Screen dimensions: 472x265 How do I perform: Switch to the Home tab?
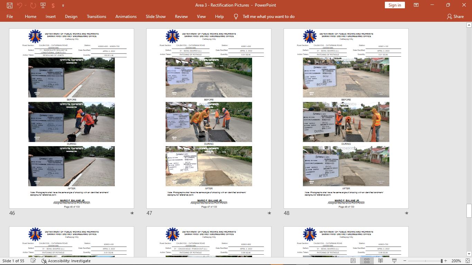coord(30,16)
